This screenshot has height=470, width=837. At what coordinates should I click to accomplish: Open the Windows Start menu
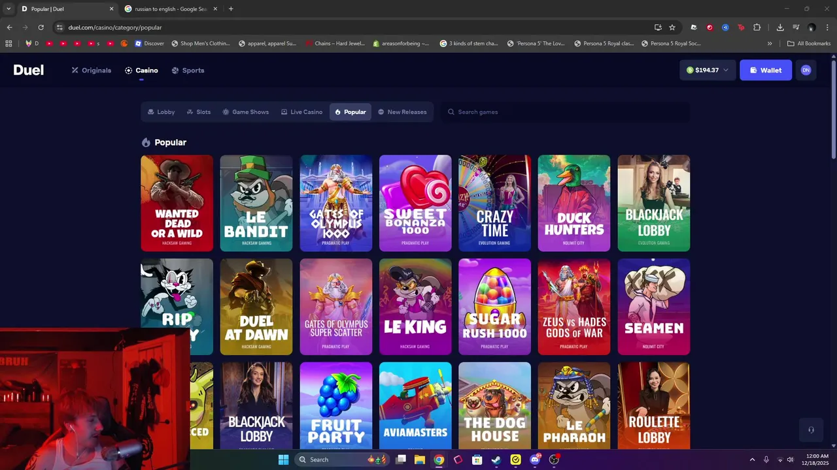[x=283, y=460]
